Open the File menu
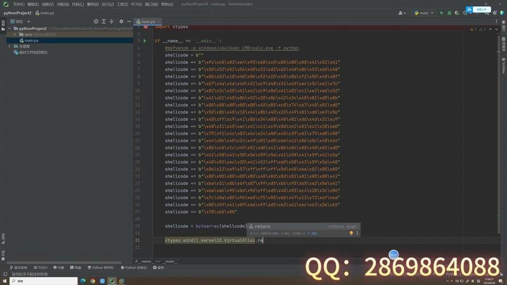Screen dimensions: 507x285 pos(18,4)
